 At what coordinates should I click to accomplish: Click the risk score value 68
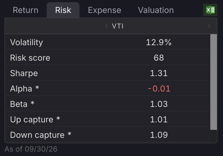pos(159,58)
